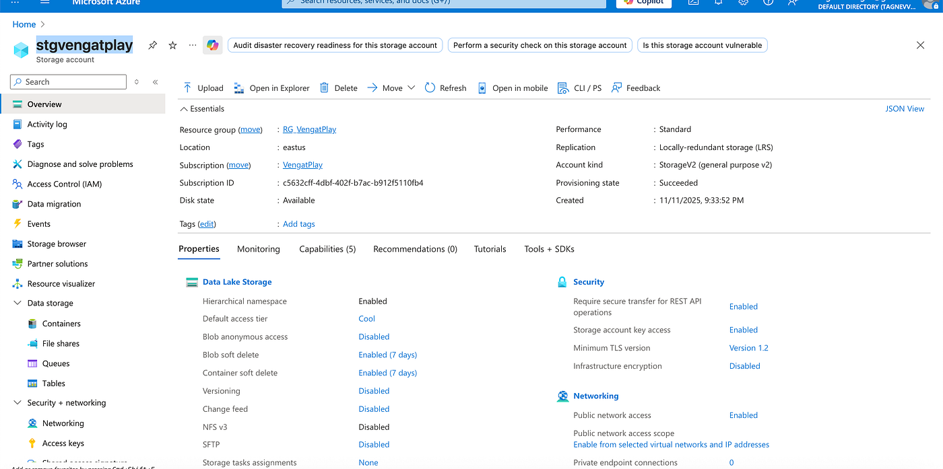Image resolution: width=943 pixels, height=469 pixels.
Task: Click Blob soft delete Enabled (7 days)
Action: tap(387, 355)
